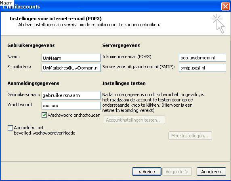This screenshot has height=181, width=231.
Task: Click the Naam input field
Action: click(71, 58)
